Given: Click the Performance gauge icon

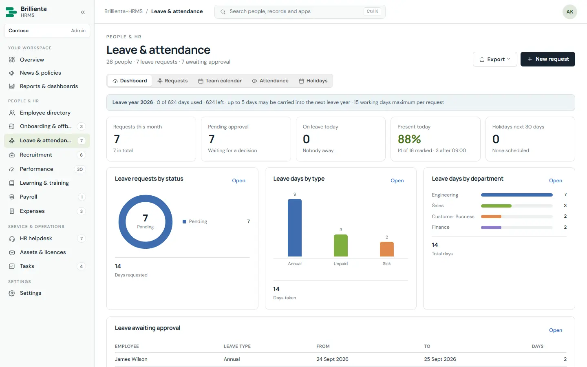Looking at the screenshot, I should (x=12, y=169).
